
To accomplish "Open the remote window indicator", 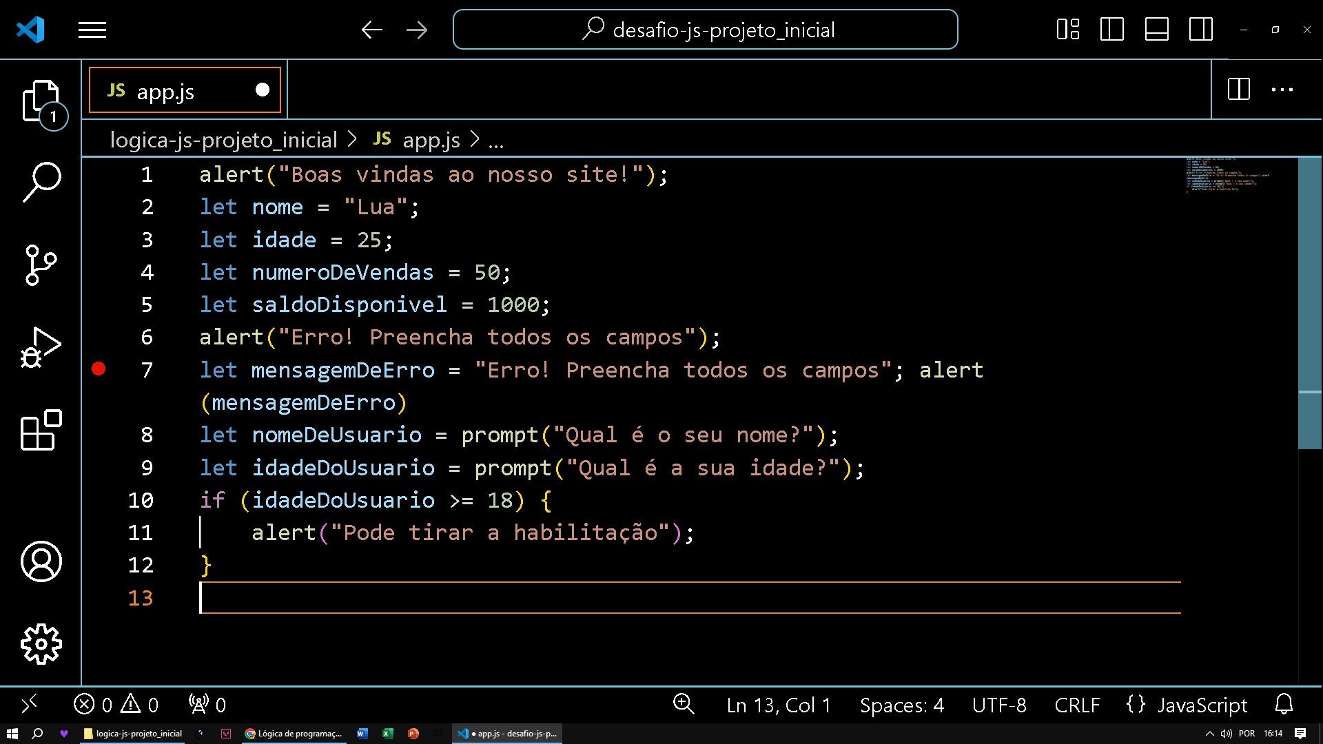I will tap(29, 704).
